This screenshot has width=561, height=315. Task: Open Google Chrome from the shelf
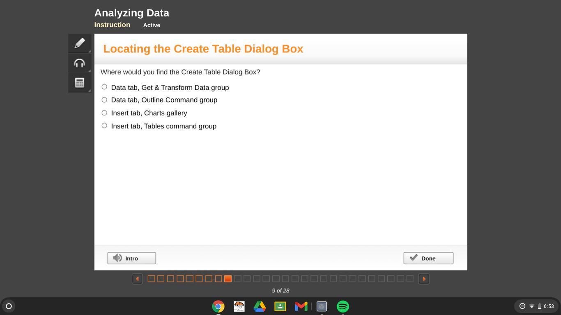[218, 306]
